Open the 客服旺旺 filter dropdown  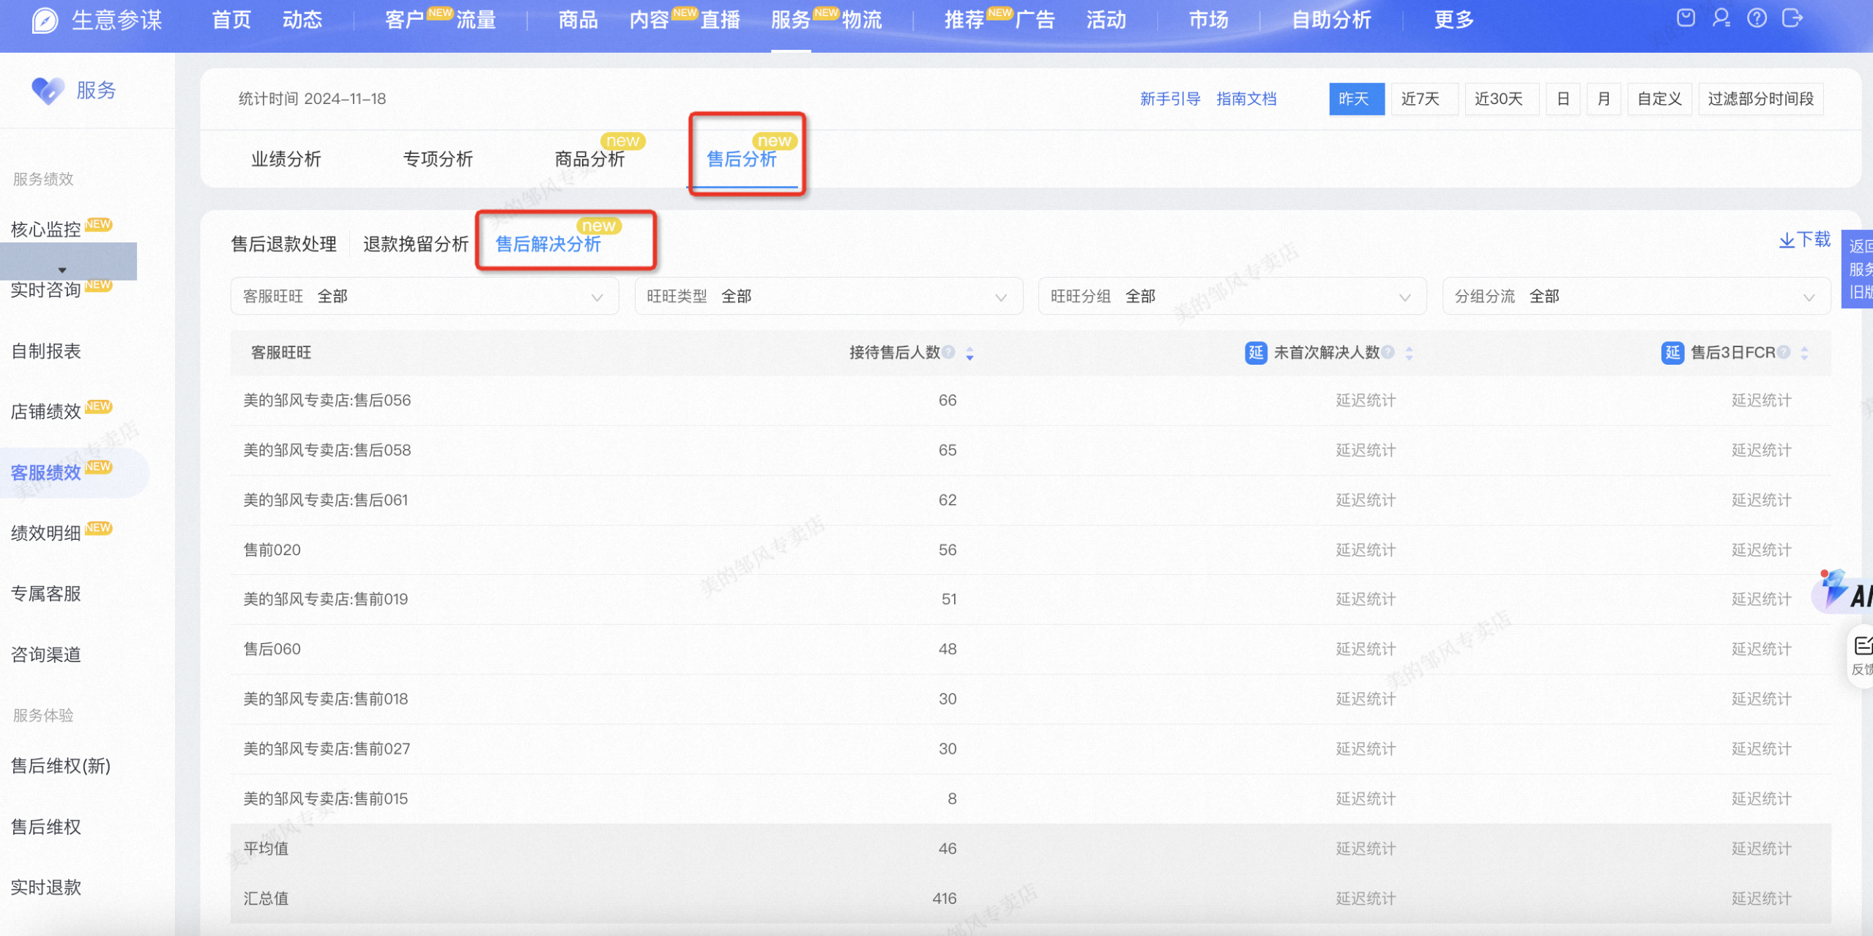tap(424, 297)
